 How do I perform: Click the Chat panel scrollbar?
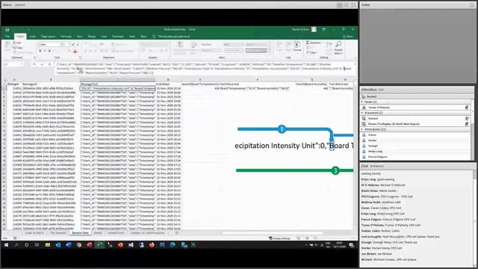coord(474,218)
